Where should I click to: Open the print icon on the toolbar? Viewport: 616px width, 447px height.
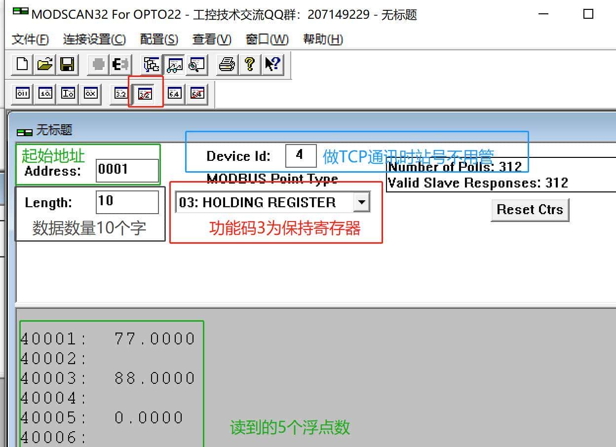coord(226,64)
